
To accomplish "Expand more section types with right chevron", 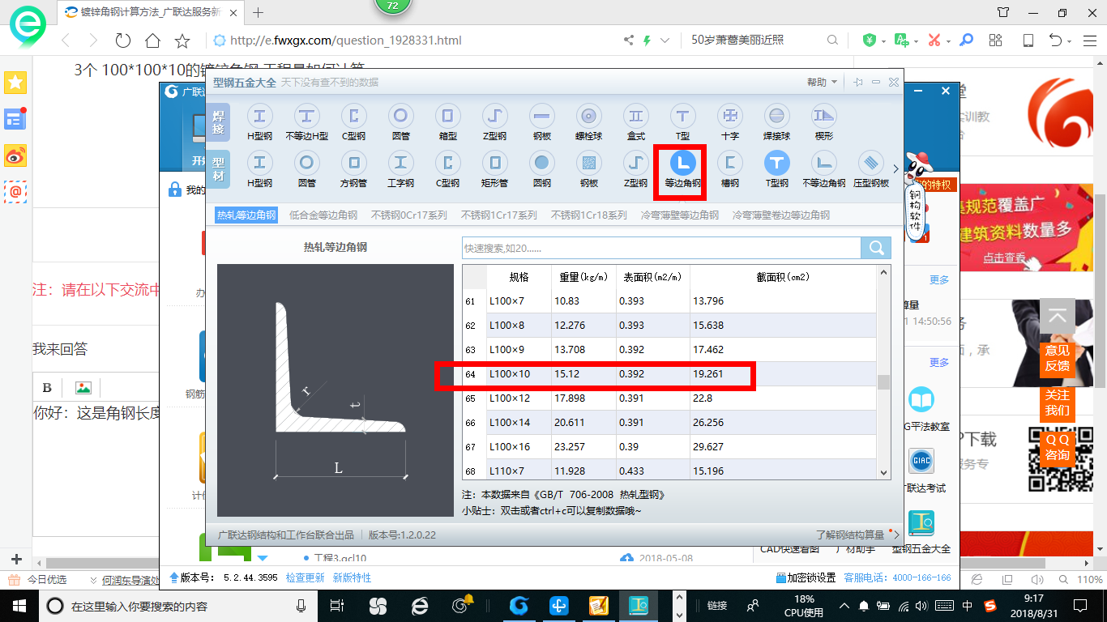I will coord(895,169).
